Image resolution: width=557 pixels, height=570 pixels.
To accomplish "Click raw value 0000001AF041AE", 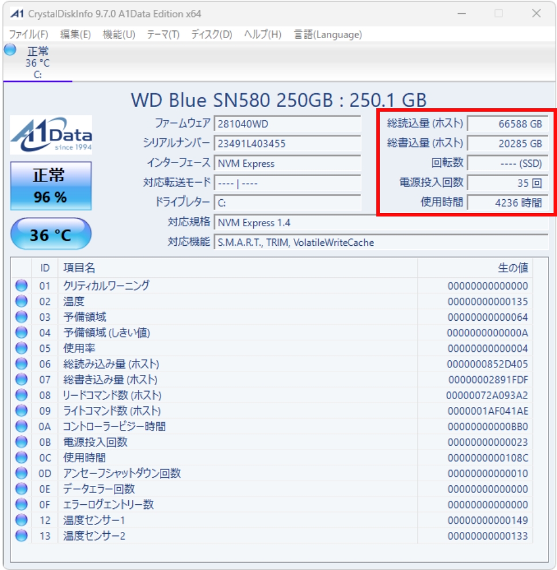I will pyautogui.click(x=487, y=411).
